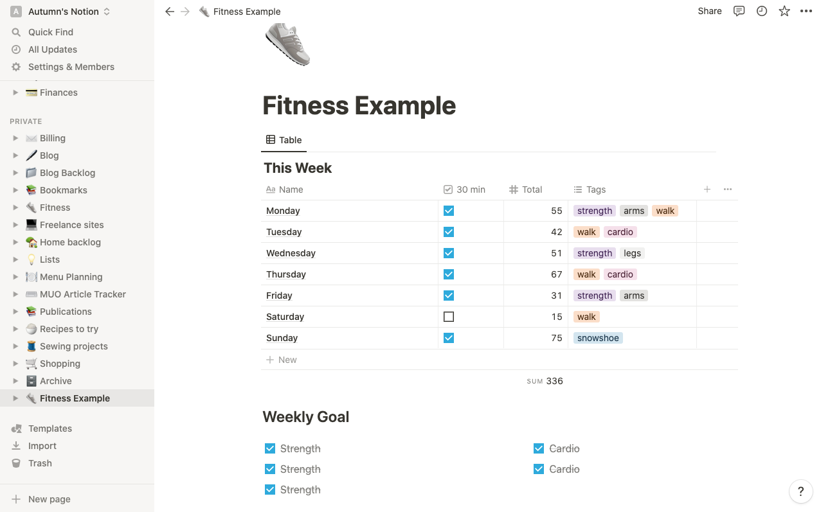The height and width of the screenshot is (512, 821).
Task: Click the blue snowshoe tag on Sunday
Action: [x=598, y=338]
